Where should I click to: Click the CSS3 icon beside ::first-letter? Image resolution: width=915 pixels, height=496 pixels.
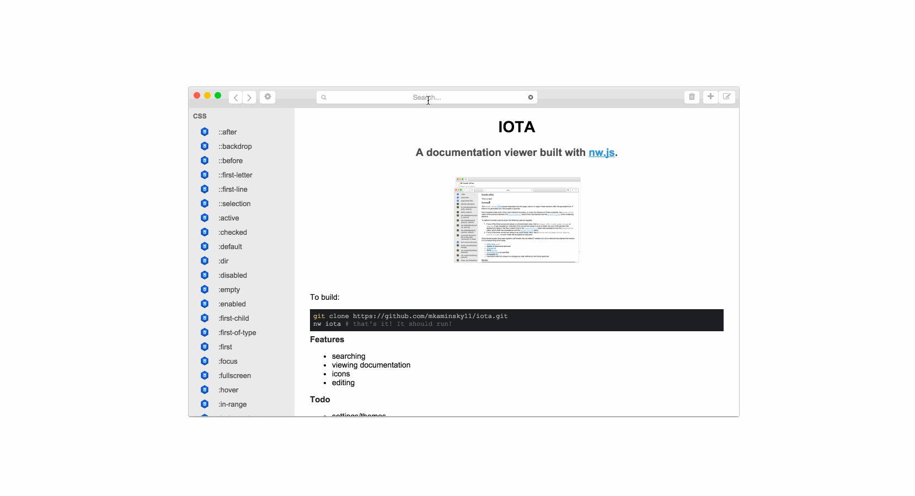205,175
